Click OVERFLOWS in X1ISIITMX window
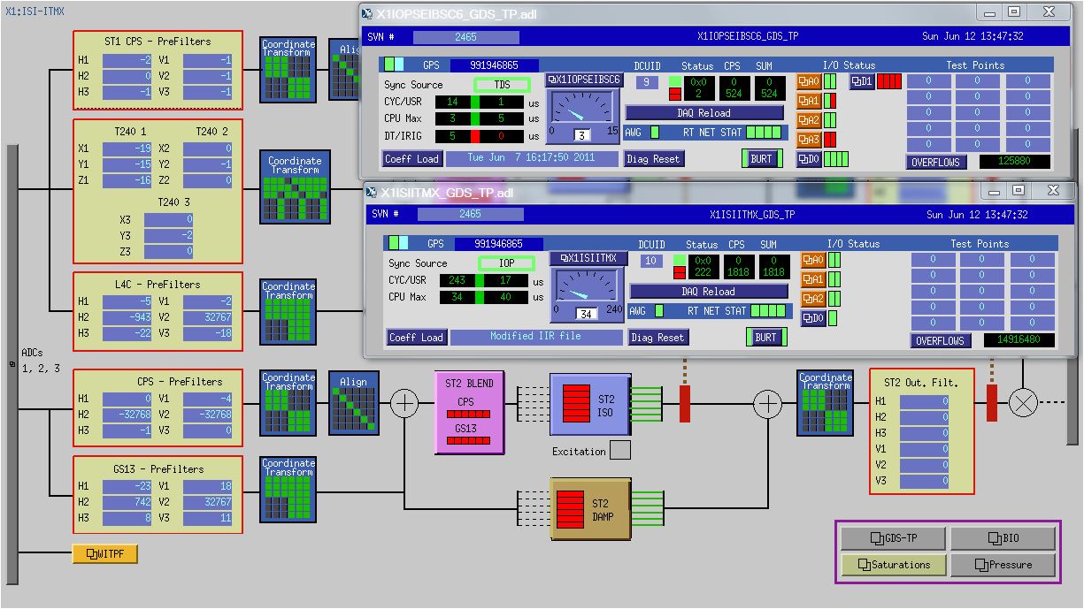Screen dimensions: 1084x609 pos(941,341)
